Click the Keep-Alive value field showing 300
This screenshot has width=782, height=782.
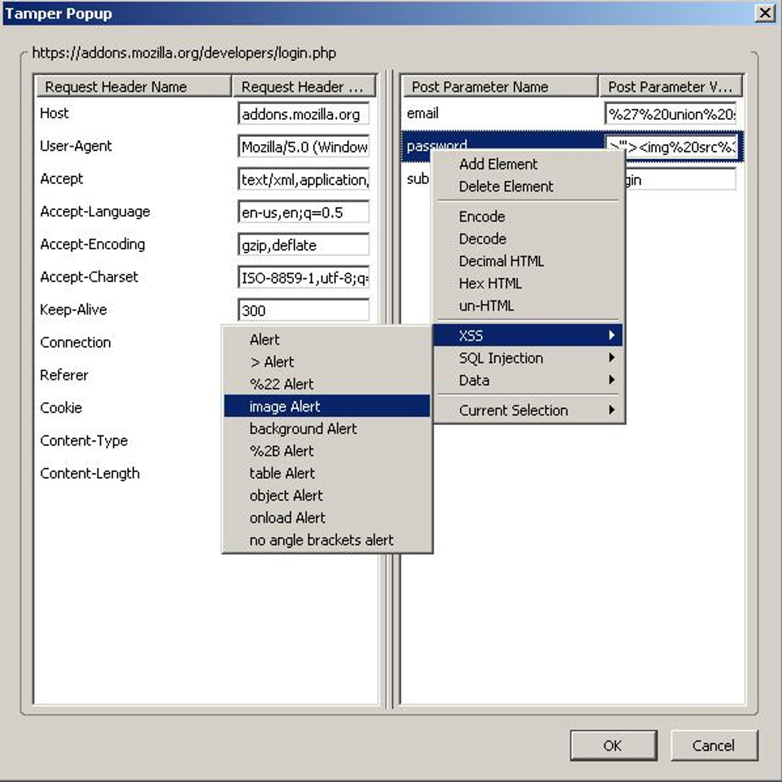[x=303, y=310]
